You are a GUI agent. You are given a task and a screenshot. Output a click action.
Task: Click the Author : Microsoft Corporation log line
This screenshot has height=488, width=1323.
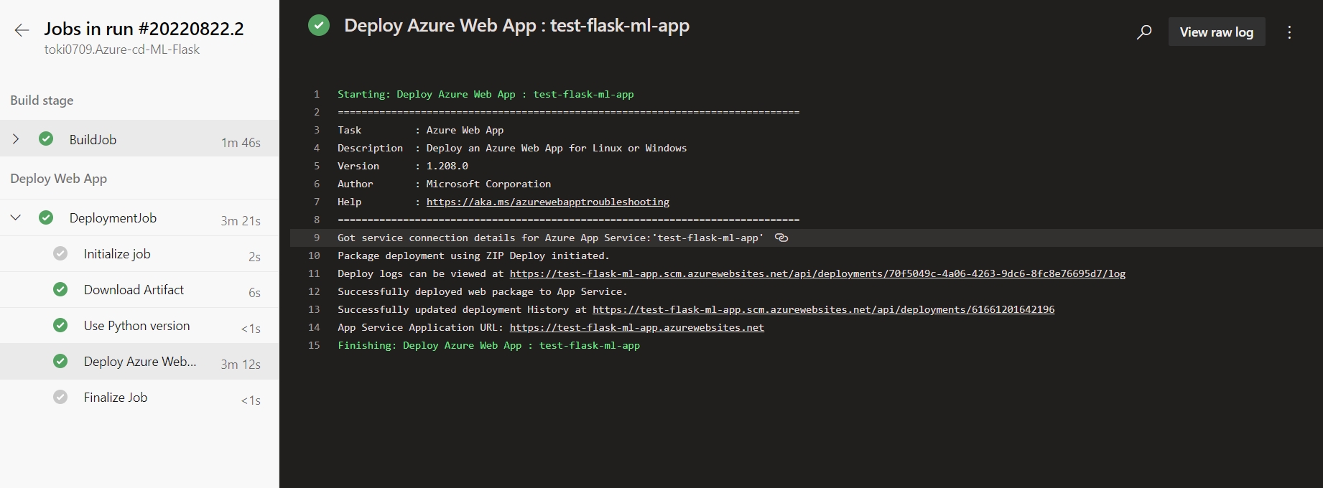tap(444, 184)
